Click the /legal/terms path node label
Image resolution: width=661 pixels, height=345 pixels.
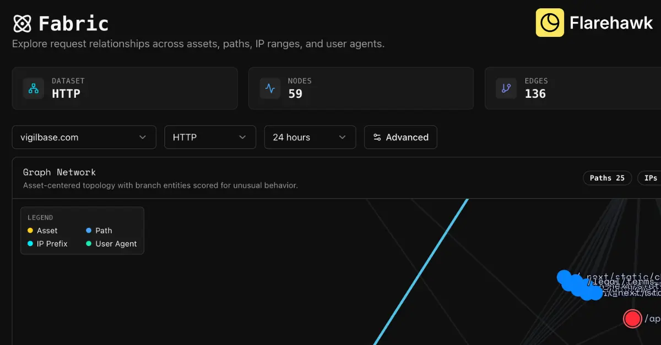pos(621,282)
